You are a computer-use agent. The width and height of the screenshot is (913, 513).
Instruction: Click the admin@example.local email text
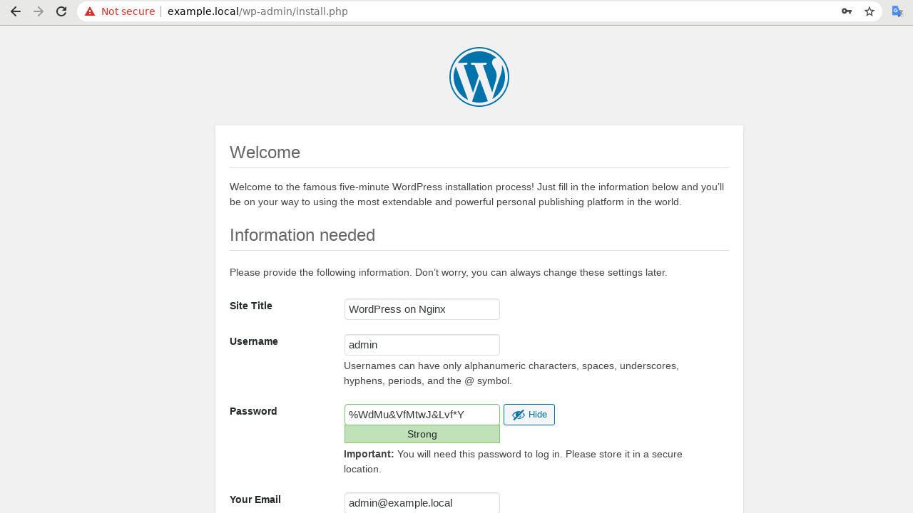point(399,502)
